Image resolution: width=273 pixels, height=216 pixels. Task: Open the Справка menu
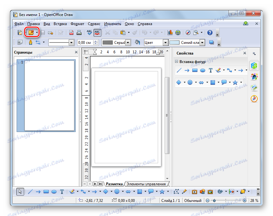145,24
